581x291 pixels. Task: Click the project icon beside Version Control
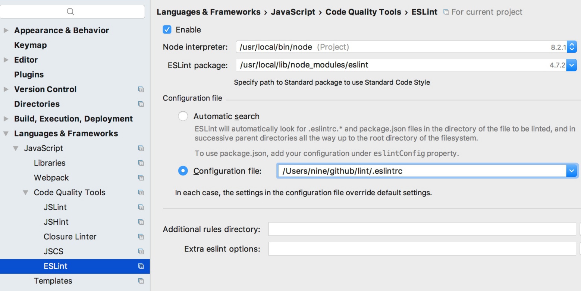pyautogui.click(x=141, y=89)
